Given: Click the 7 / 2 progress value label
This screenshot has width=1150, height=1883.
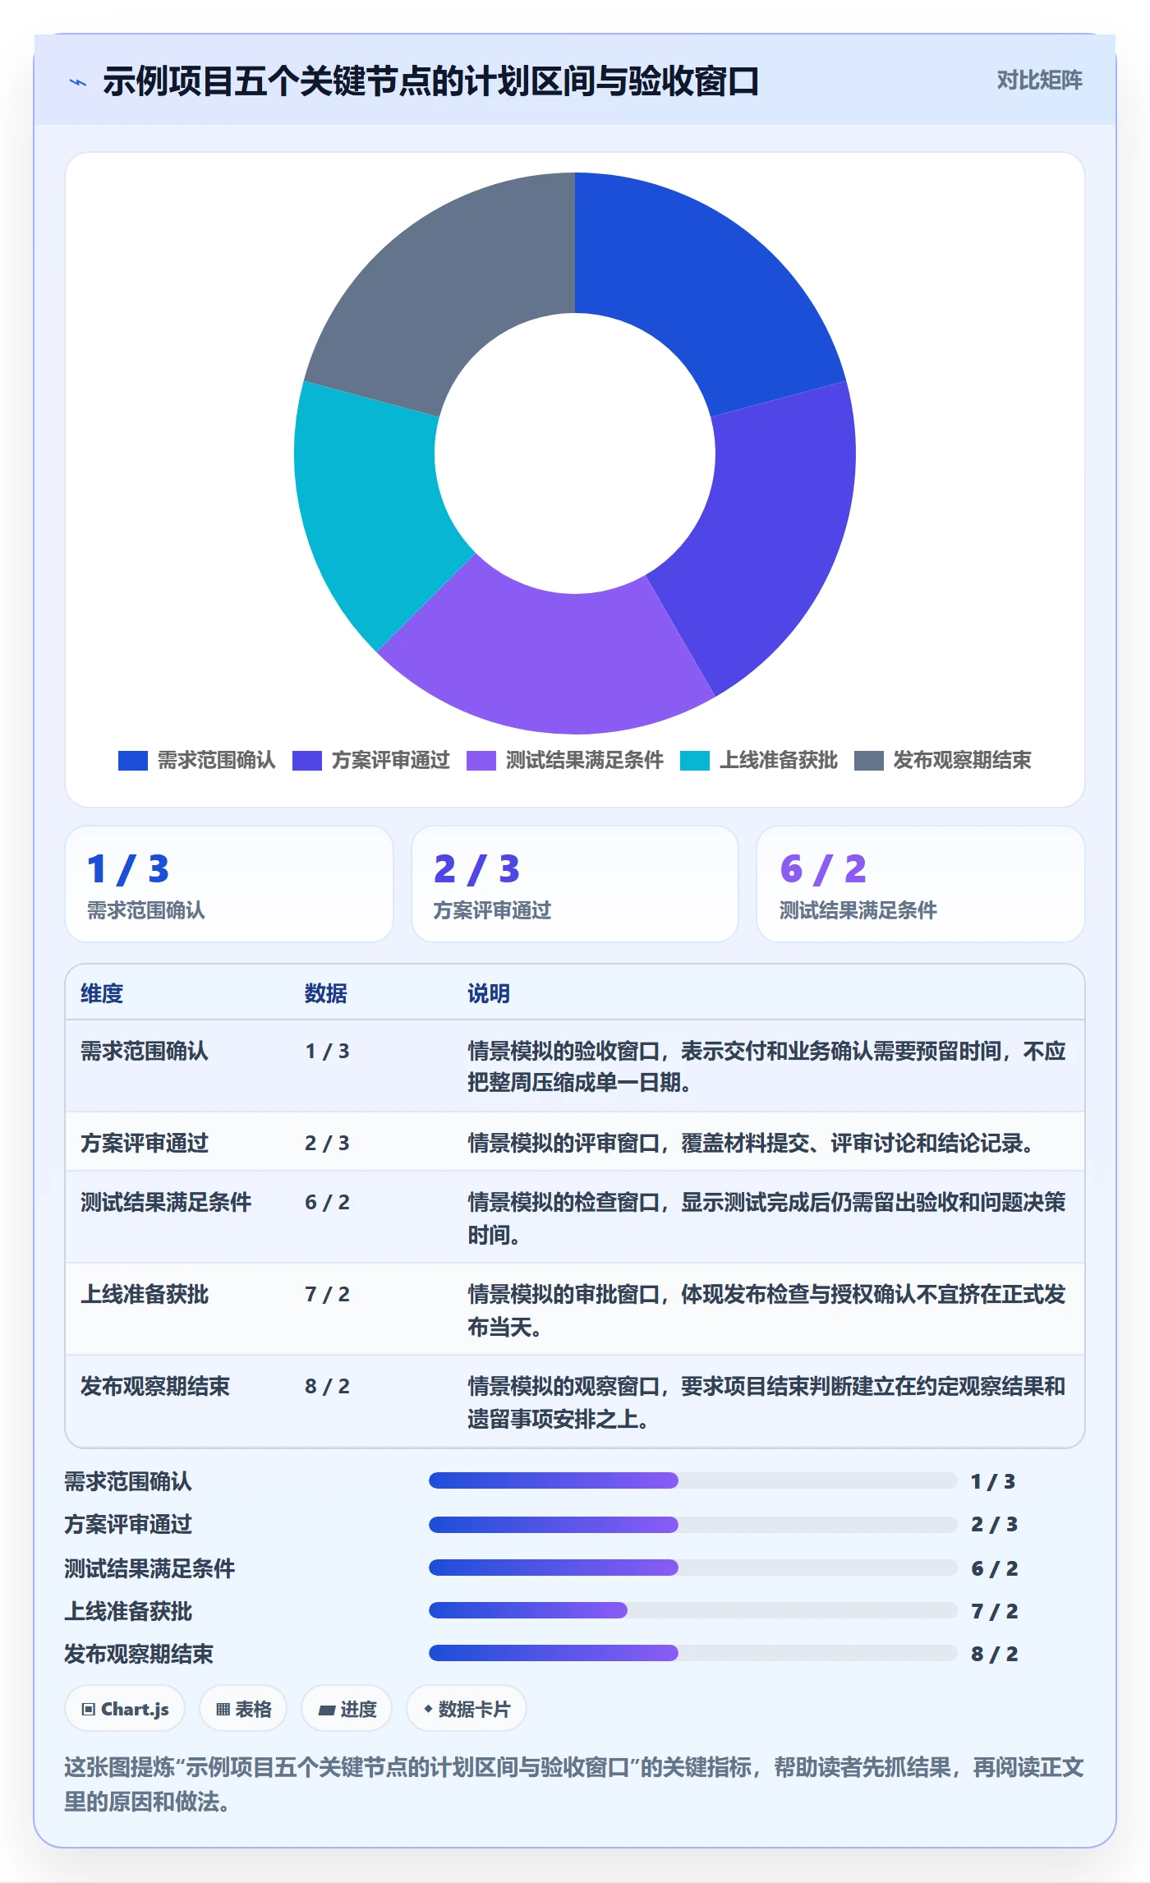Looking at the screenshot, I should (995, 1611).
